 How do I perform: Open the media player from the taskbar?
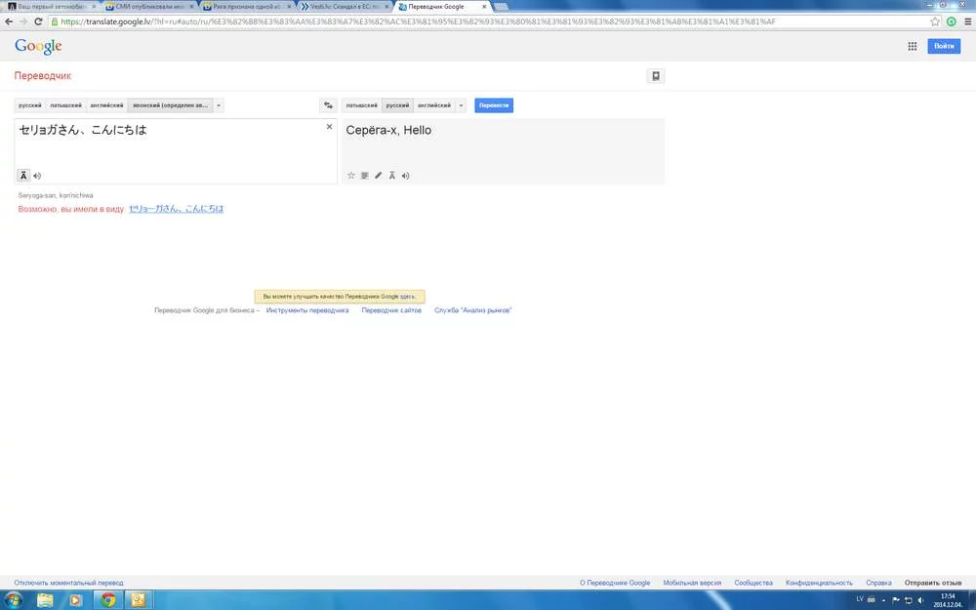(x=76, y=600)
